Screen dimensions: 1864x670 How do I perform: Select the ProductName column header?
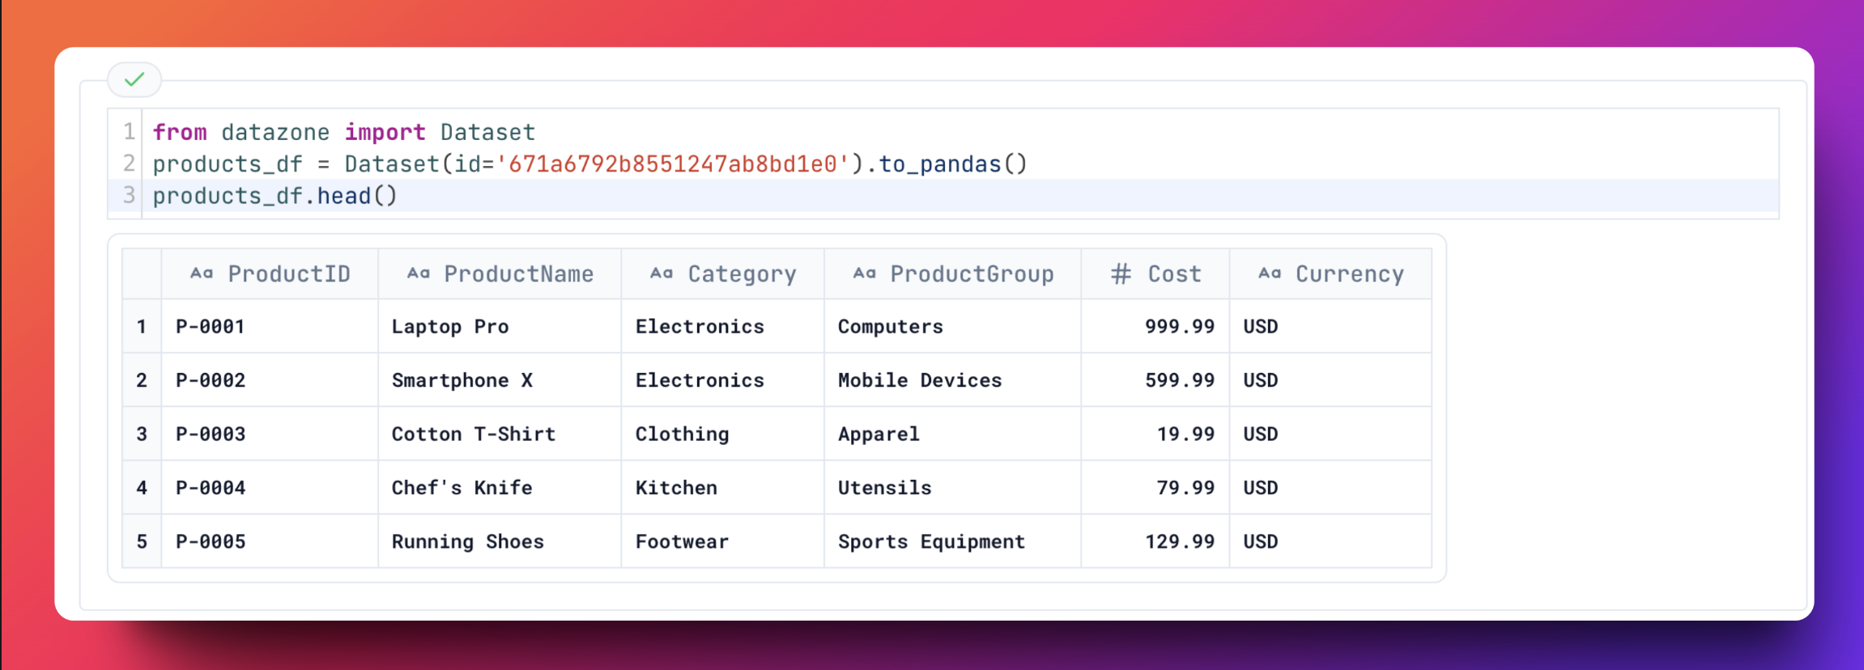pyautogui.click(x=500, y=274)
